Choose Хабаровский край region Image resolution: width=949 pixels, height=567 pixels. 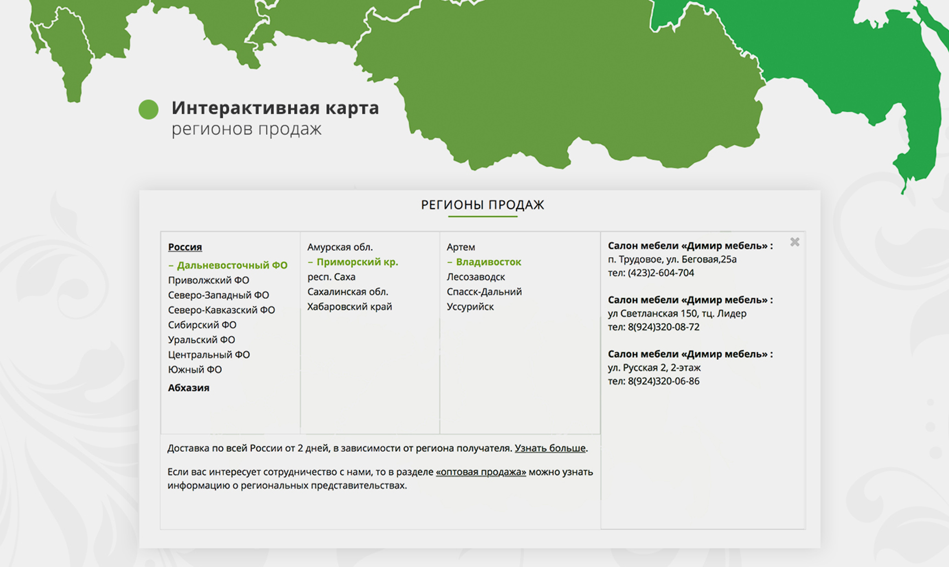point(349,307)
